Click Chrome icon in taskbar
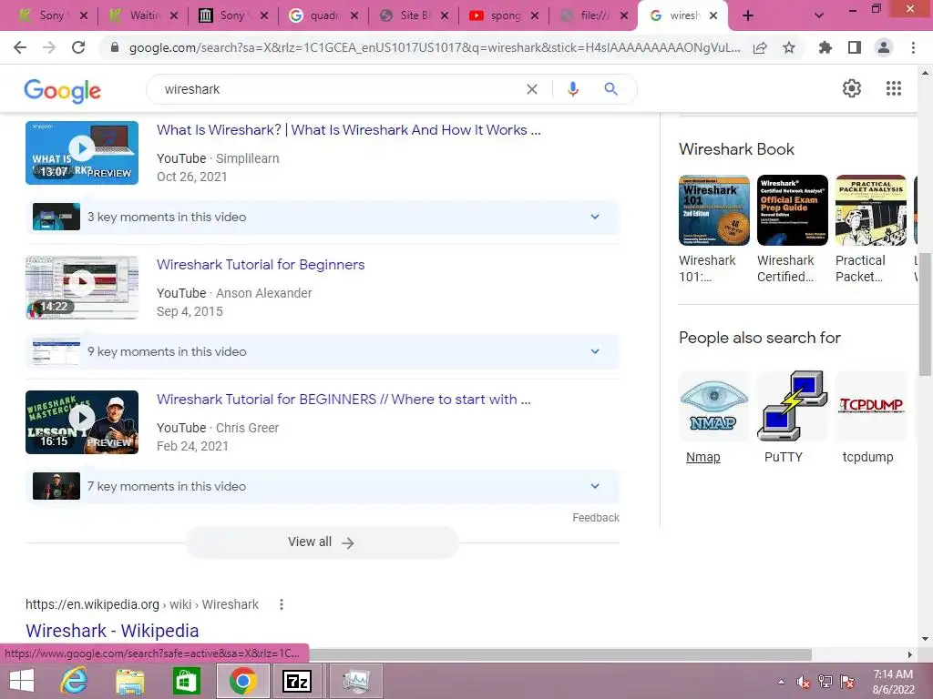This screenshot has height=699, width=933. [x=242, y=681]
